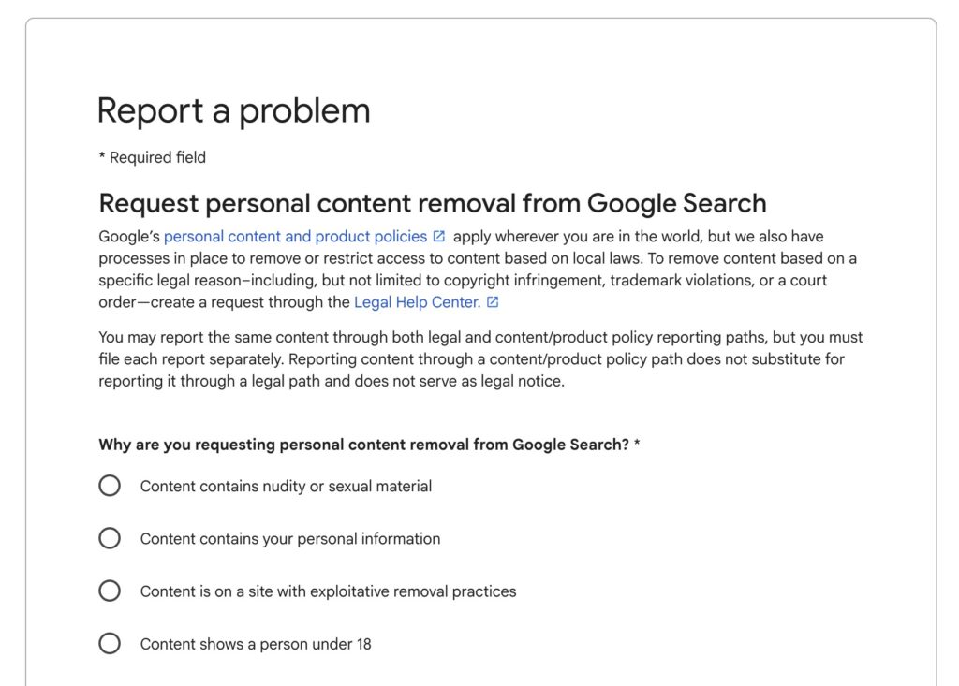
Task: Follow the Legal Help Center link
Action: point(417,302)
